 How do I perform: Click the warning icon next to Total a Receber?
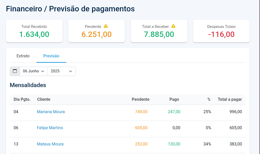pos(173,26)
